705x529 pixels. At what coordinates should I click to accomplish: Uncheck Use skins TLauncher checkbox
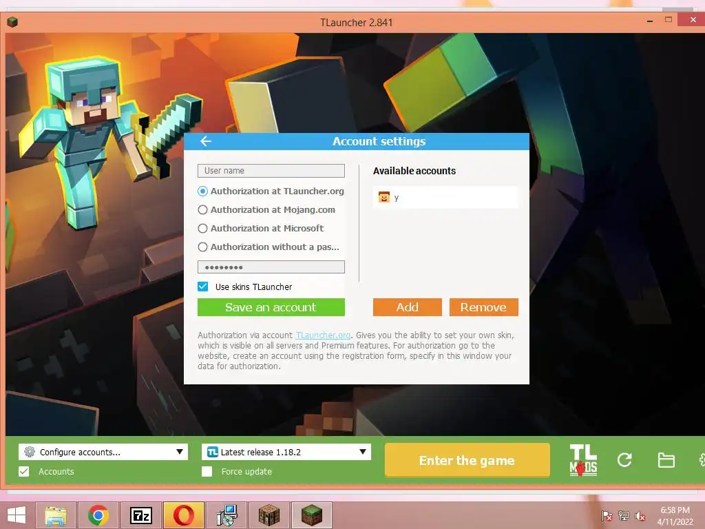[203, 287]
